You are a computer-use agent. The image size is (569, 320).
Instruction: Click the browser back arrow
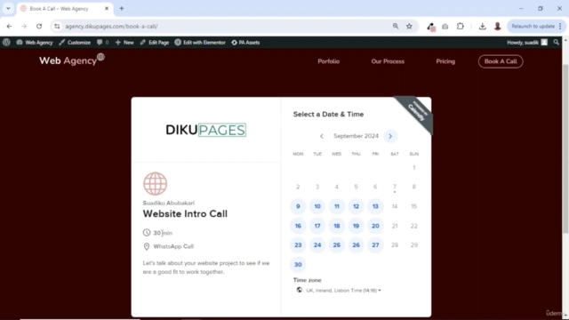point(9,26)
